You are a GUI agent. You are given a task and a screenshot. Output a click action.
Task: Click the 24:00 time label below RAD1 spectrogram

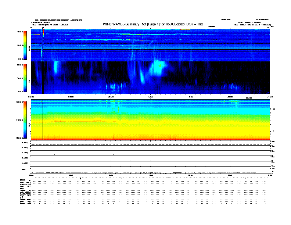click(x=270, y=97)
